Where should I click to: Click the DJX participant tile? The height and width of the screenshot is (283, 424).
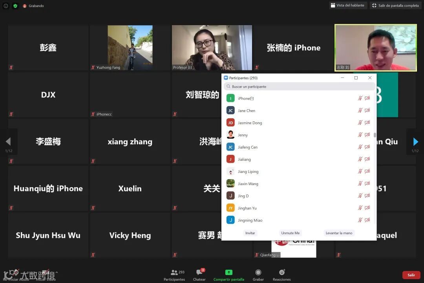tap(48, 94)
